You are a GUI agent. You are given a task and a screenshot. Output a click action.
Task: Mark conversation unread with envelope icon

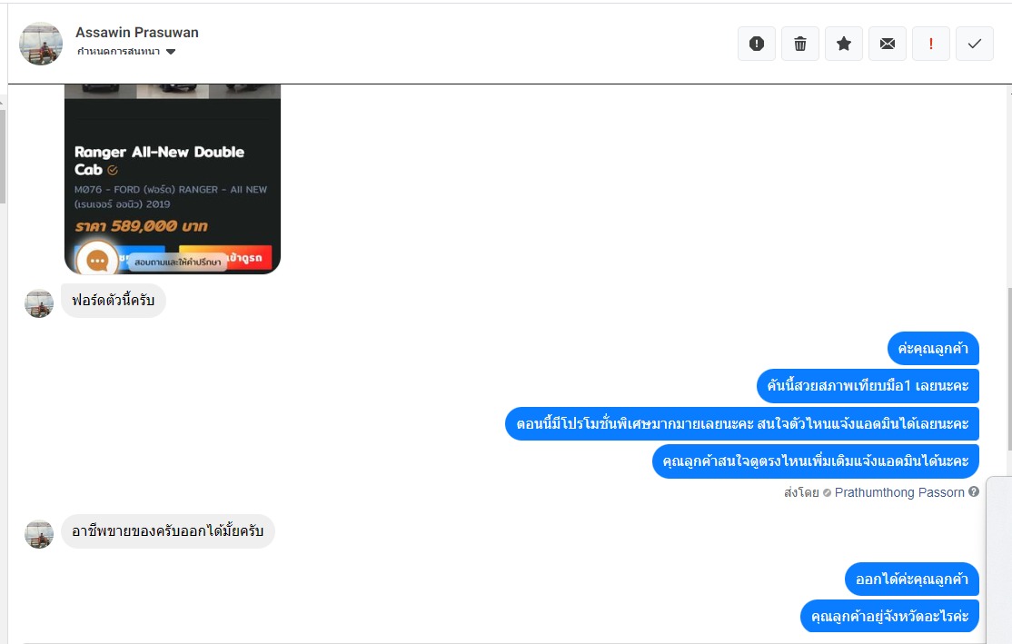point(888,44)
